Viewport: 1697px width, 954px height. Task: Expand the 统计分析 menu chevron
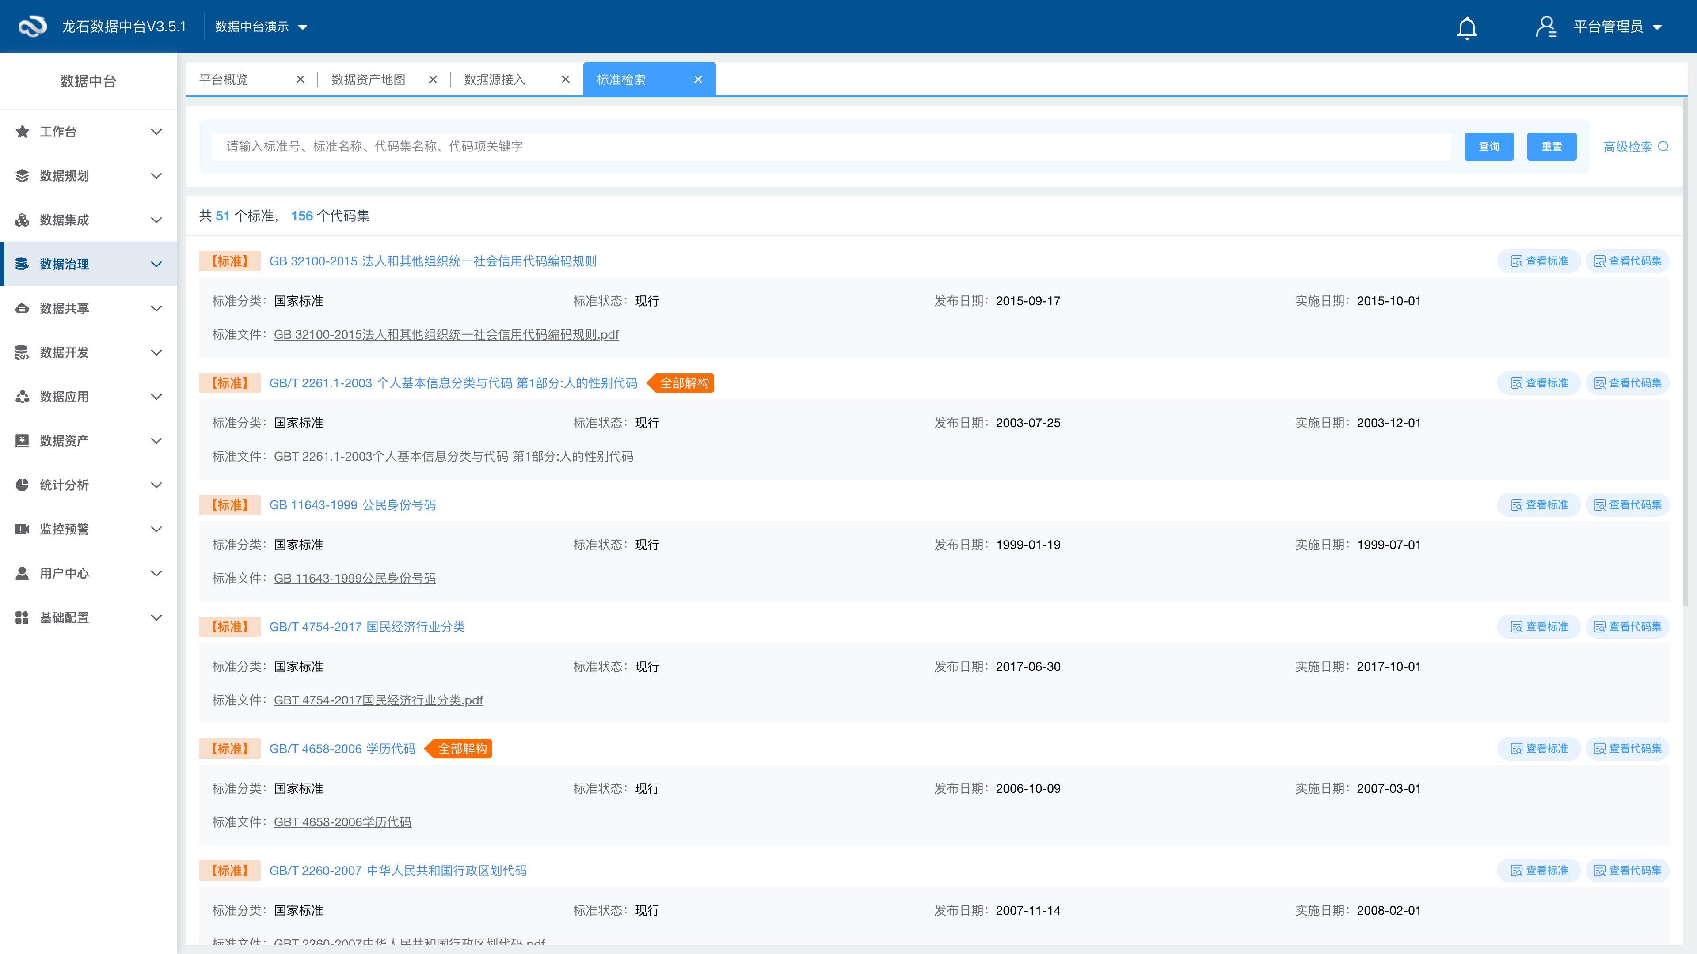coord(156,485)
